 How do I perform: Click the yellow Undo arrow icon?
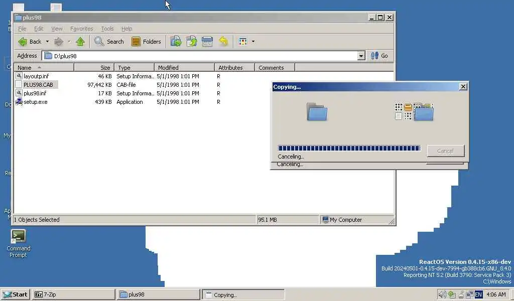coord(223,42)
